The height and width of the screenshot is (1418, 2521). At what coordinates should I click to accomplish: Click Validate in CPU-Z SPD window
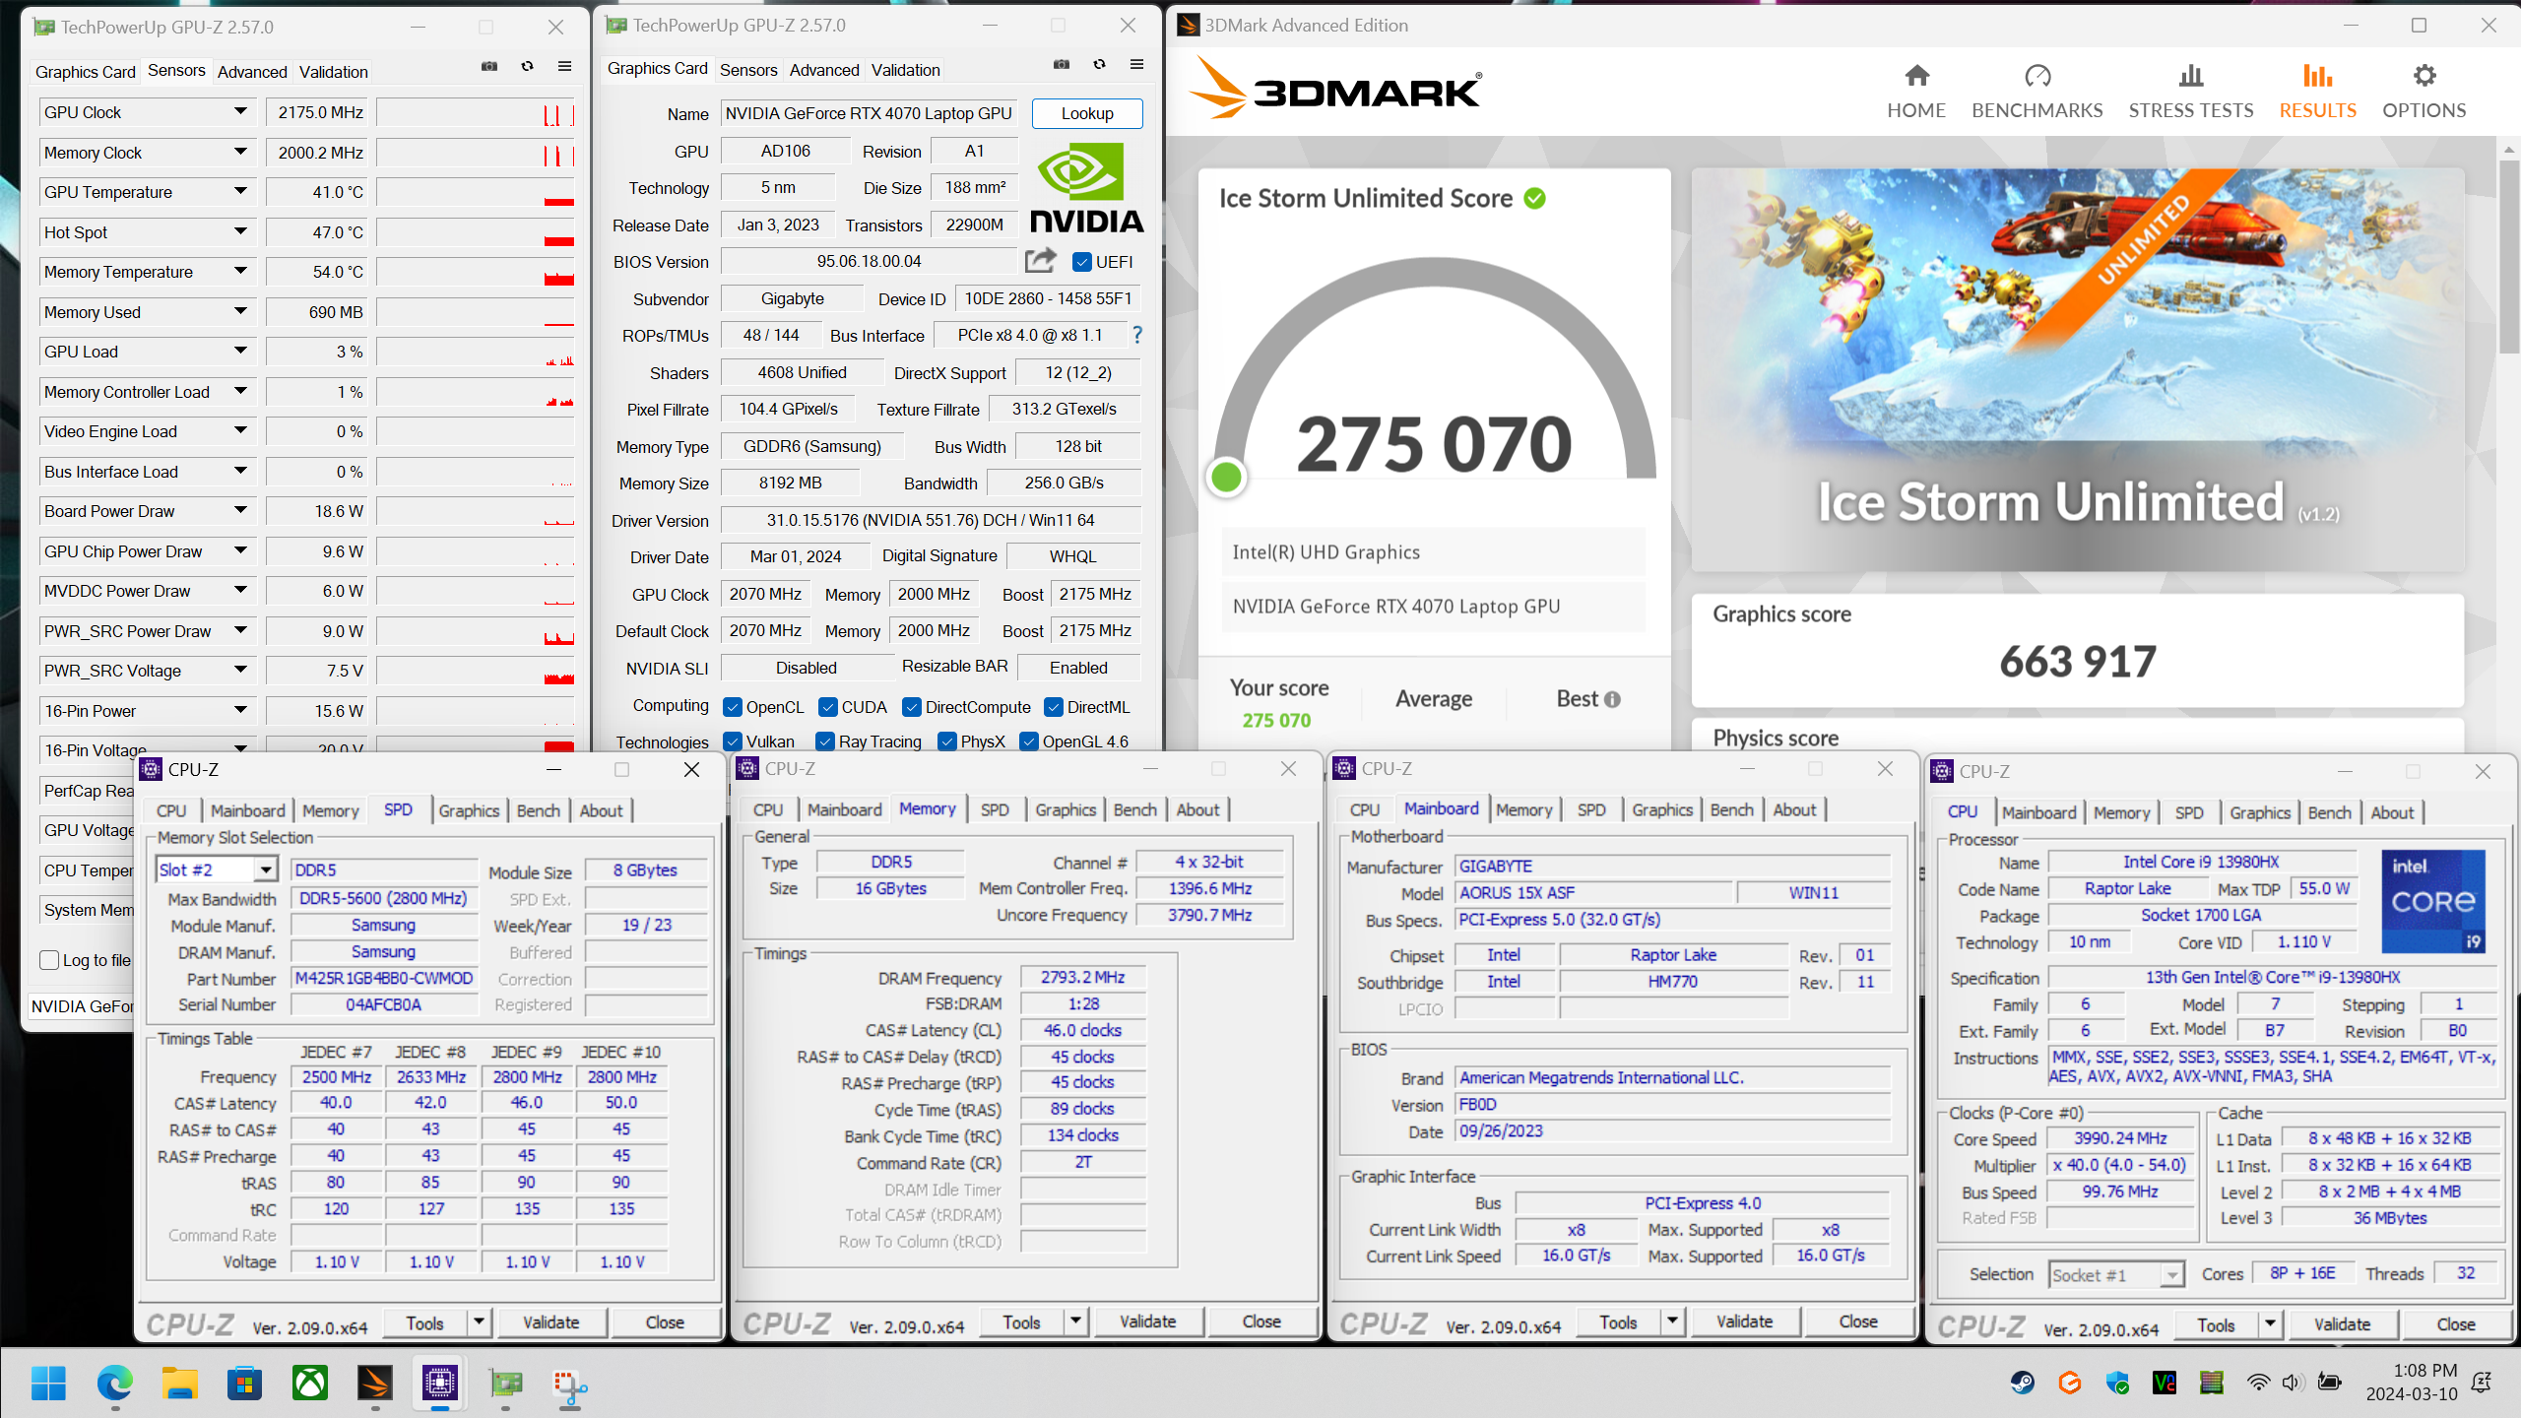551,1322
